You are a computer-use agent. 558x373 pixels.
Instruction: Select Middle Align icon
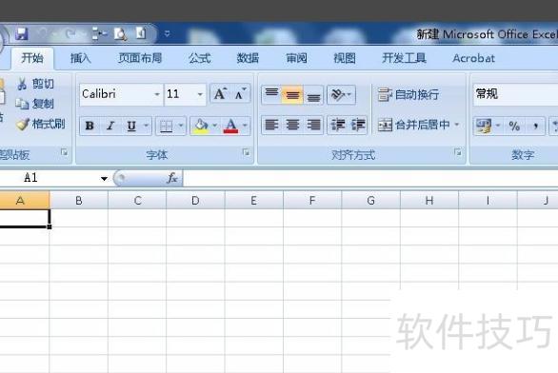coord(292,94)
